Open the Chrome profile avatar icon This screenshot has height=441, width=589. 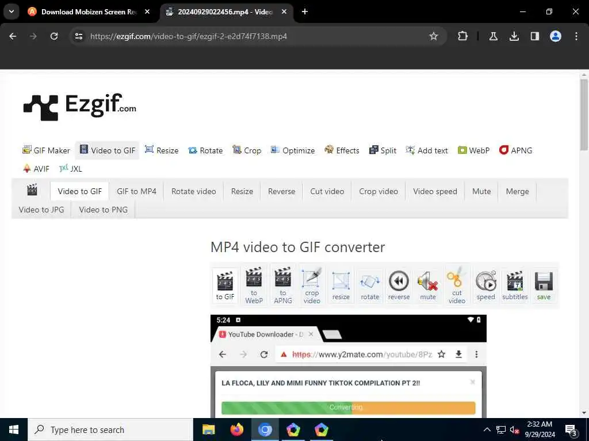[556, 36]
